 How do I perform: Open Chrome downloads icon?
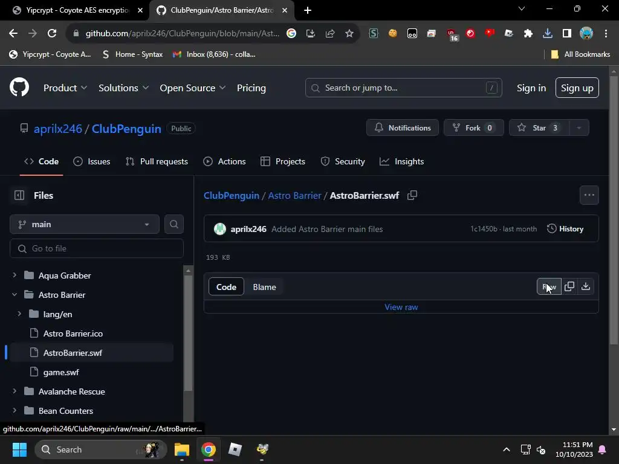click(548, 34)
